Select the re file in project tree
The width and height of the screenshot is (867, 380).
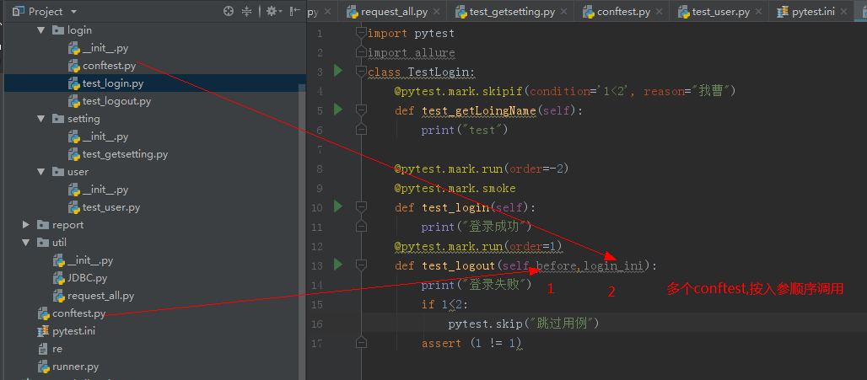[x=57, y=349]
